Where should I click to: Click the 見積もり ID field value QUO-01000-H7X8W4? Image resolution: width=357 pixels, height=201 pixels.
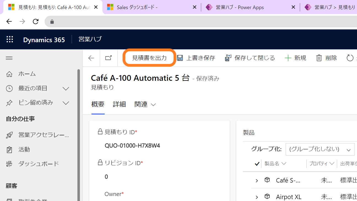pos(132,146)
